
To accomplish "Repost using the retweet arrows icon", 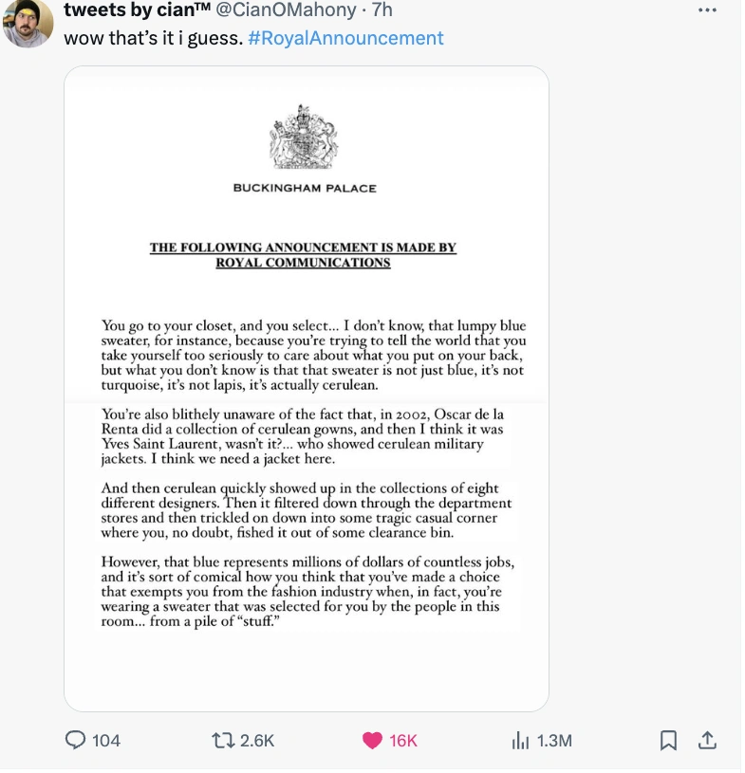I will click(222, 740).
